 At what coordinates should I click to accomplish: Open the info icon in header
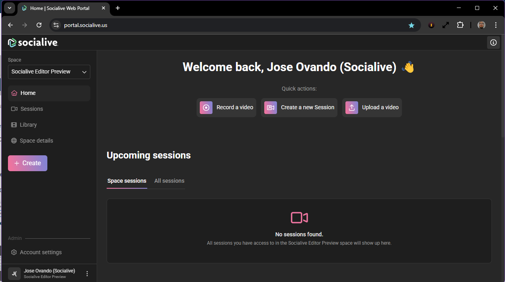tap(493, 42)
